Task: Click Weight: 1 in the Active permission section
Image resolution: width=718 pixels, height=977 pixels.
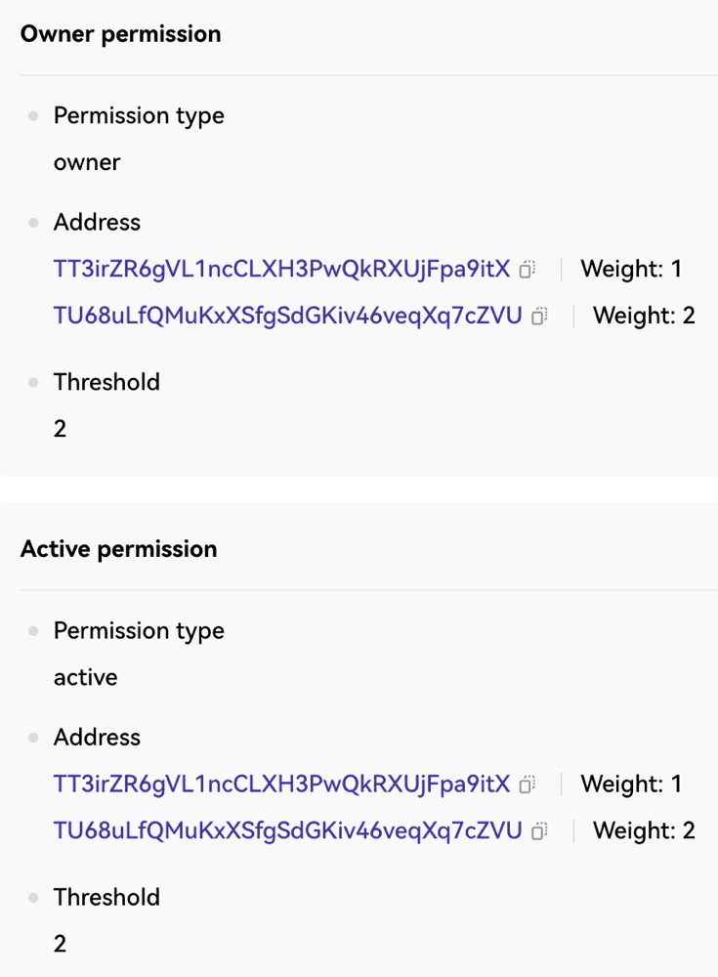Action: pyautogui.click(x=631, y=784)
